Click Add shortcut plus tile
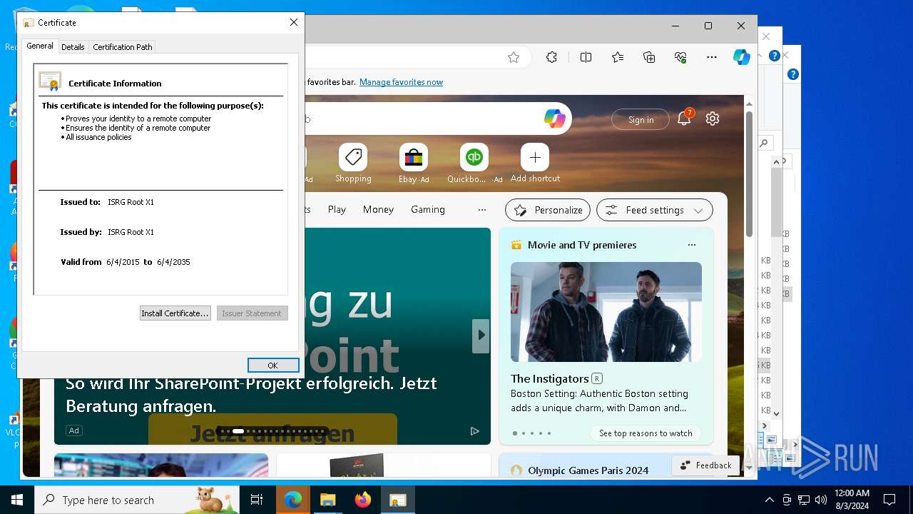 tap(535, 163)
